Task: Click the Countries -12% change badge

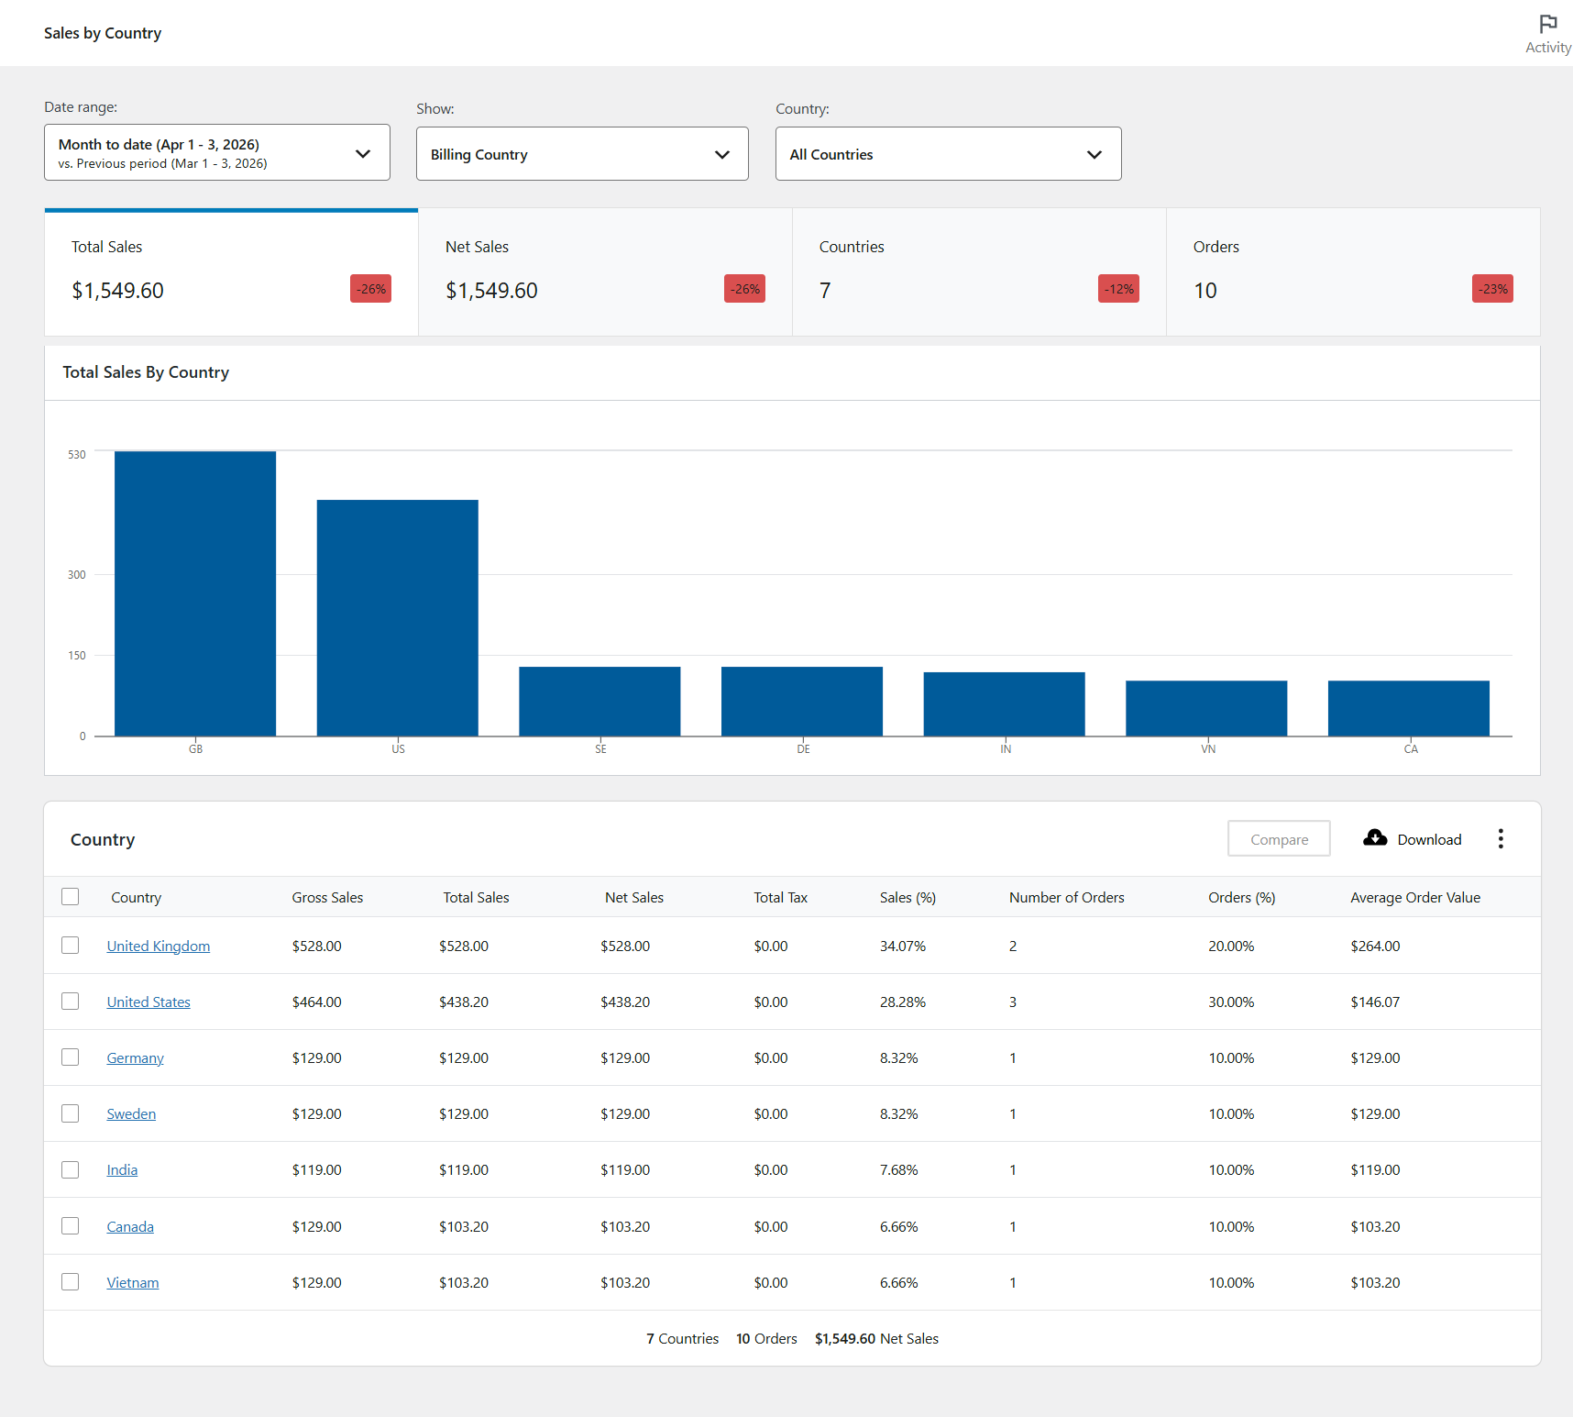Action: click(x=1118, y=289)
